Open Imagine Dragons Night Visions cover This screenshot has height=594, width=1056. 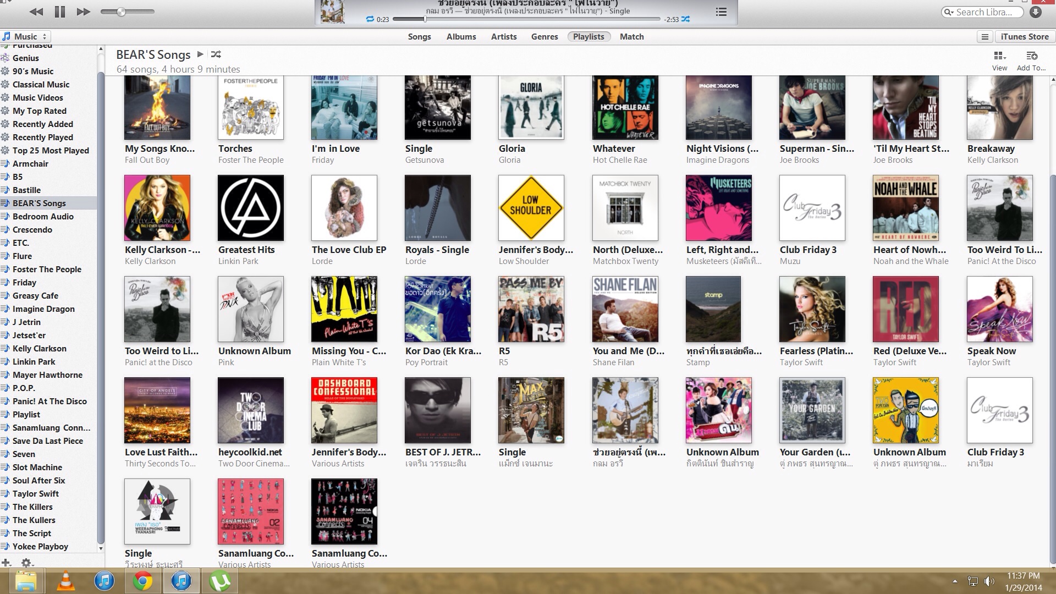point(719,107)
